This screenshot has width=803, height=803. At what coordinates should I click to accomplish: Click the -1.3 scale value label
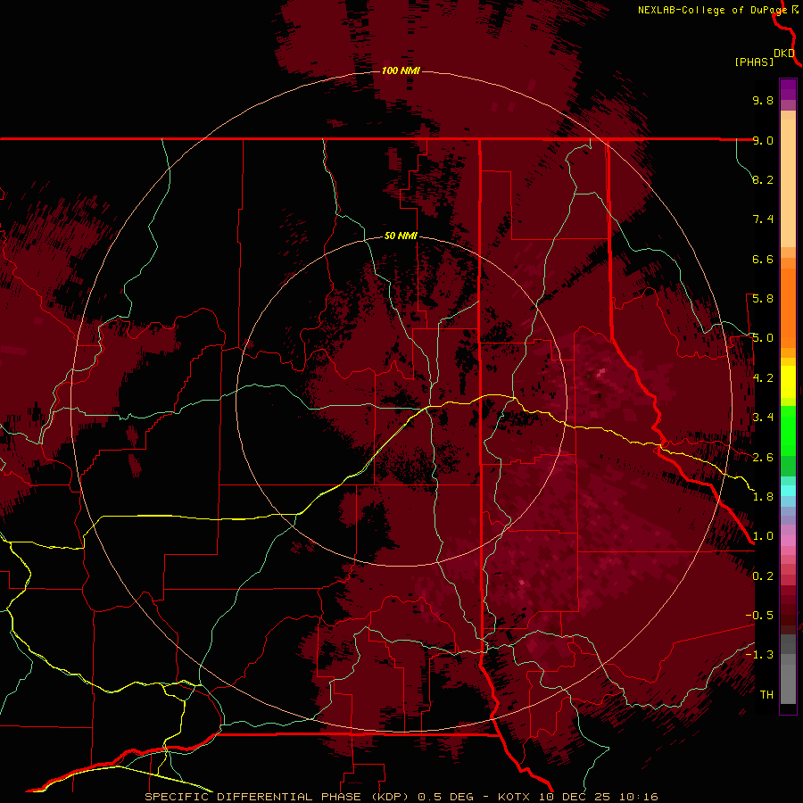[759, 655]
